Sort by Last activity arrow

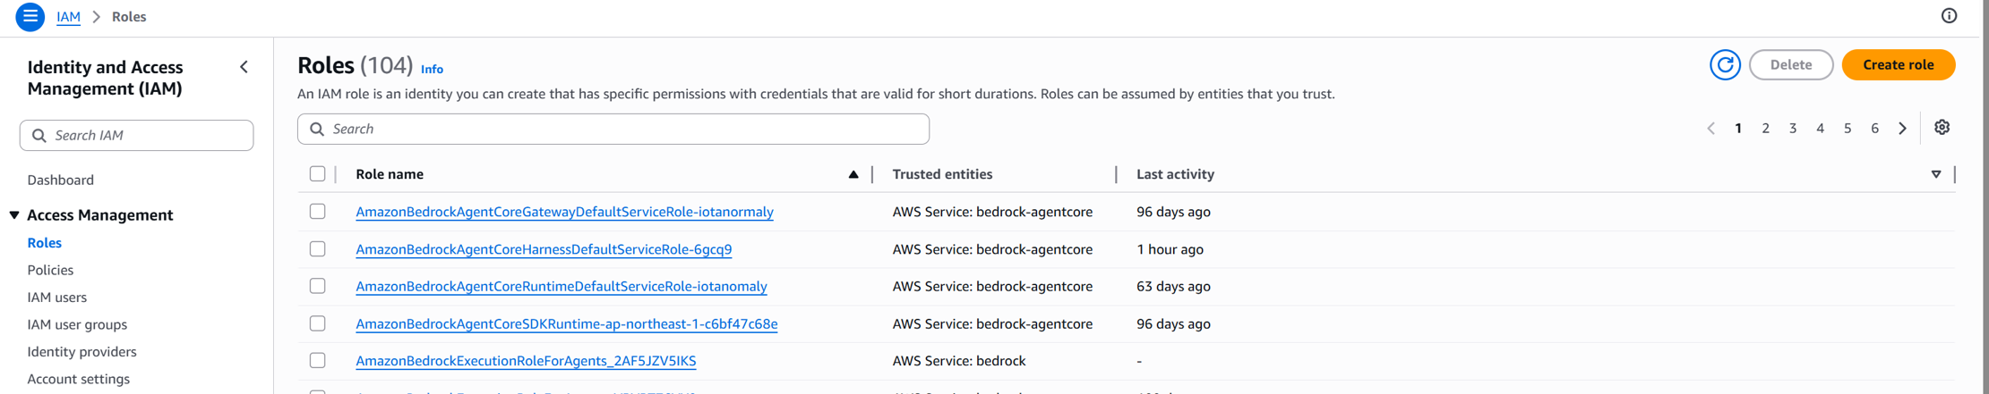pyautogui.click(x=1936, y=175)
